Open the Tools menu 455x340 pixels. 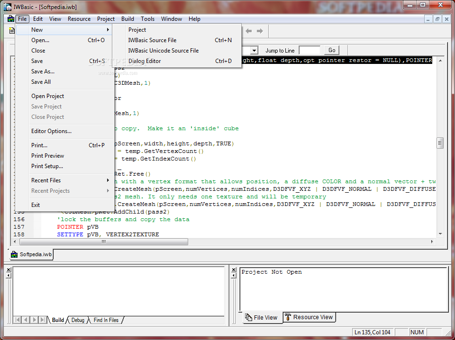click(x=148, y=19)
